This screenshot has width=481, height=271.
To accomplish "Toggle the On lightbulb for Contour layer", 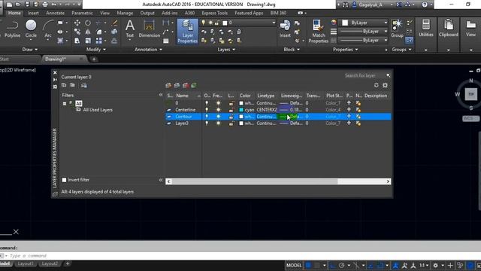I will (x=207, y=117).
